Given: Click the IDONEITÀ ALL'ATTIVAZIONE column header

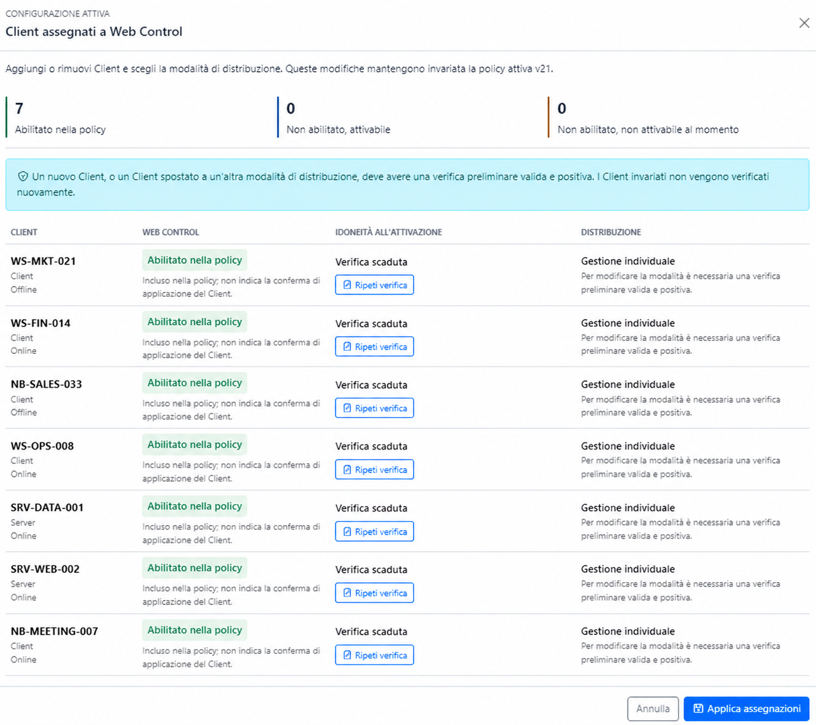Looking at the screenshot, I should point(388,232).
